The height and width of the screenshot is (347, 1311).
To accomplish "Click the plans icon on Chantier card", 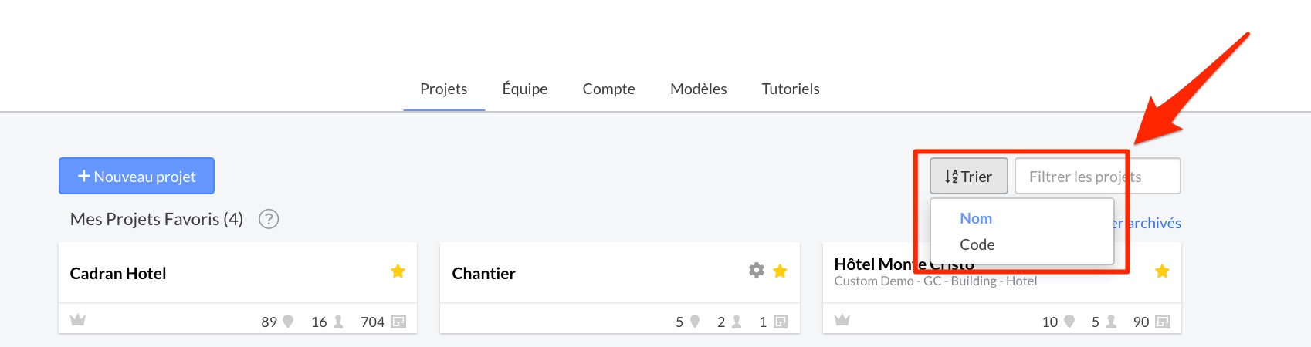I will coord(781,322).
